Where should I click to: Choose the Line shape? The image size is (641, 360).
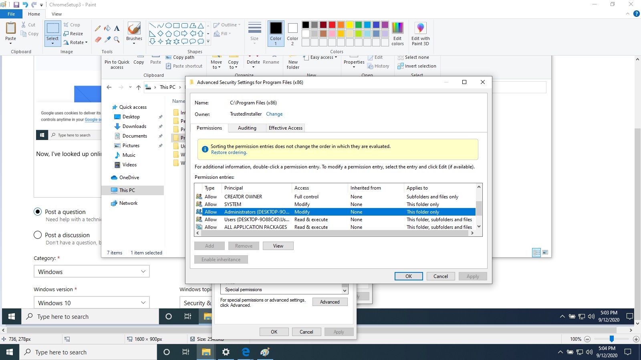pyautogui.click(x=153, y=26)
